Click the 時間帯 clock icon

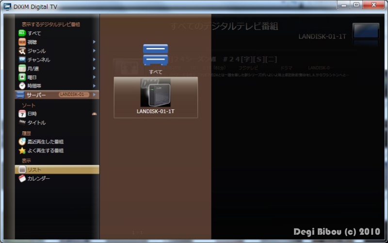point(22,86)
